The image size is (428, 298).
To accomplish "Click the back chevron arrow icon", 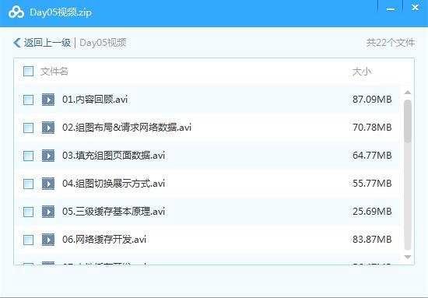I will [17, 43].
